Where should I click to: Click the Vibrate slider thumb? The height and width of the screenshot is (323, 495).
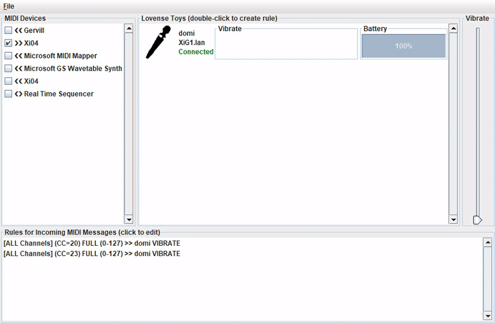(477, 220)
